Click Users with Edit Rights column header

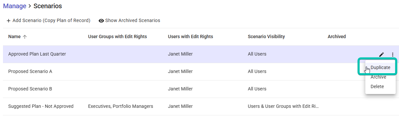(x=190, y=37)
